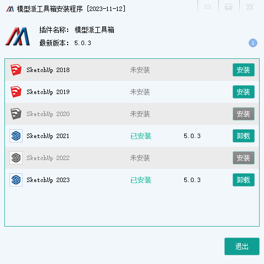Click the blue info icon
Image resolution: width=264 pixels, height=264 pixels.
pos(253,43)
